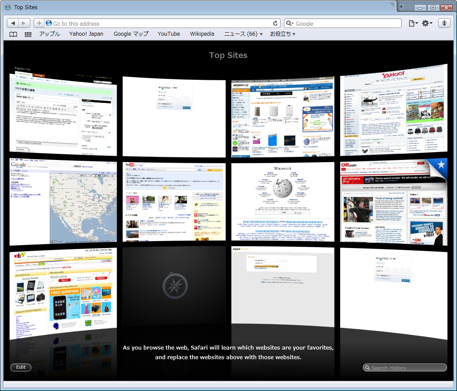
Task: Select the Top Sites window tab
Action: 198,7
